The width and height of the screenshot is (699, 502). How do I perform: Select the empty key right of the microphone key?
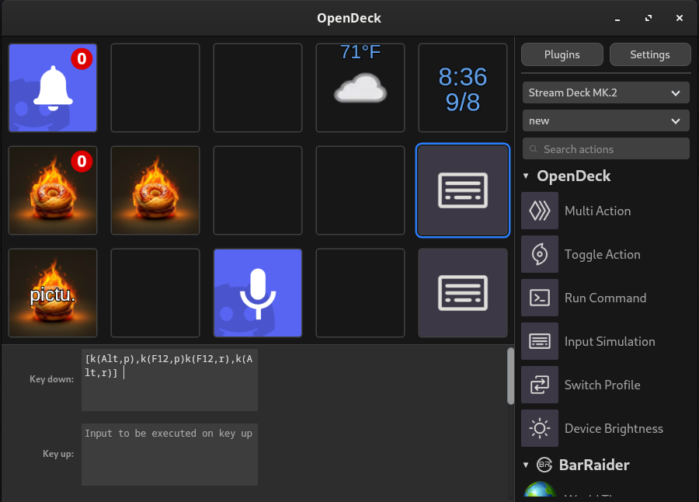tap(360, 293)
